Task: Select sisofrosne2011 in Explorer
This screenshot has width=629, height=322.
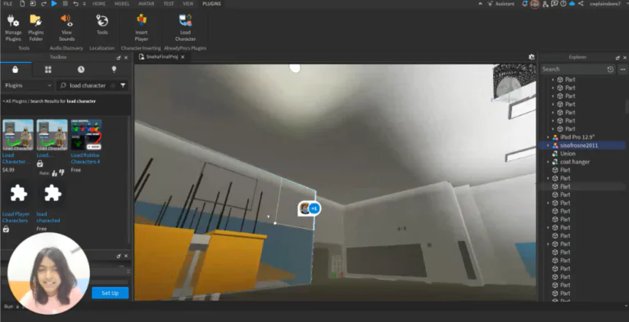Action: point(579,145)
